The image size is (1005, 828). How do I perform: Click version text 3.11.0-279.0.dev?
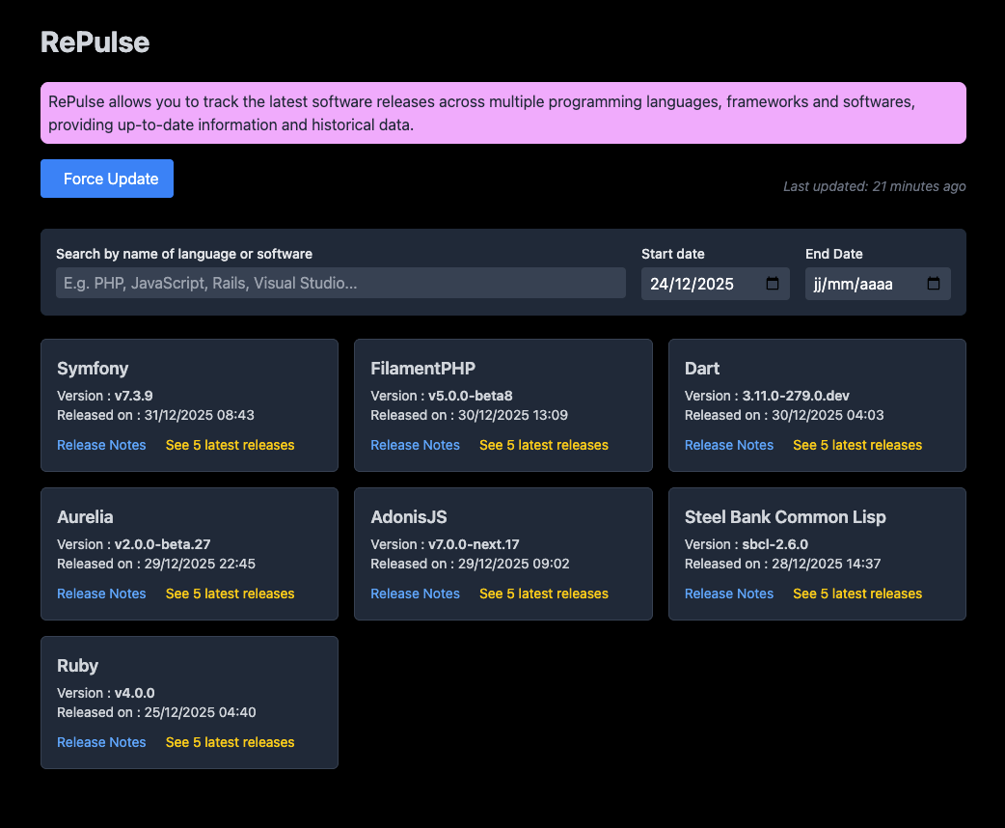tap(796, 396)
